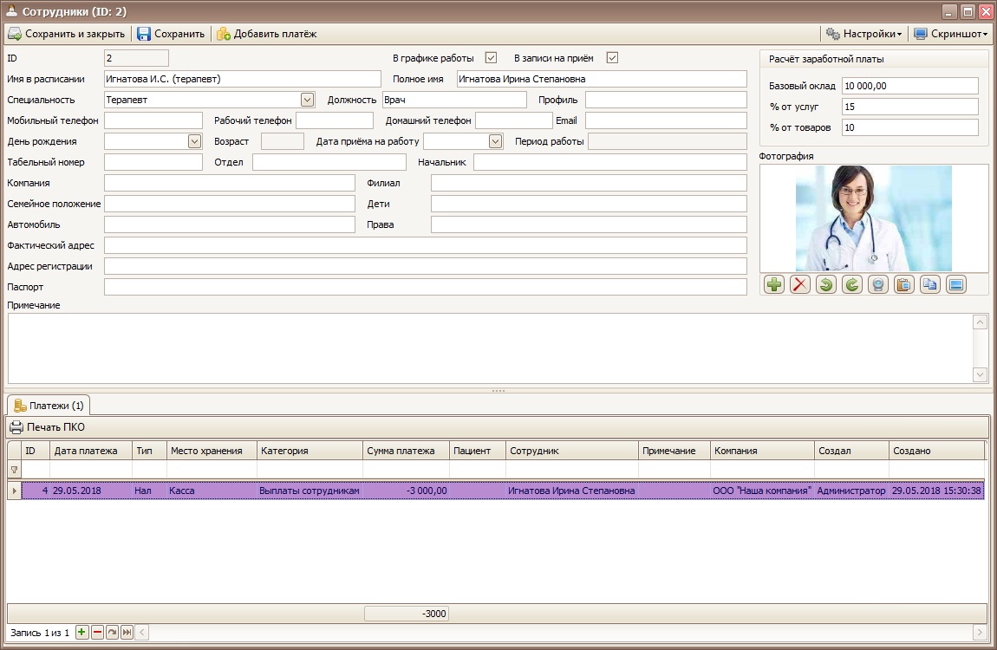Expand the Специальность dropdown list
The width and height of the screenshot is (997, 650).
pos(307,100)
